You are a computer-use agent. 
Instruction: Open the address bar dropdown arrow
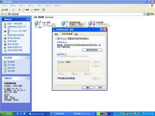tap(144, 14)
